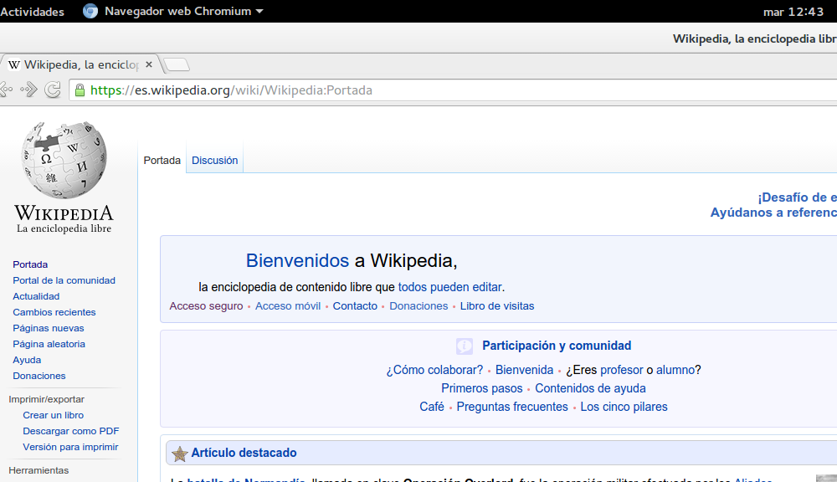Click the Chromium icon in top bar
This screenshot has width=837, height=482.
point(90,11)
